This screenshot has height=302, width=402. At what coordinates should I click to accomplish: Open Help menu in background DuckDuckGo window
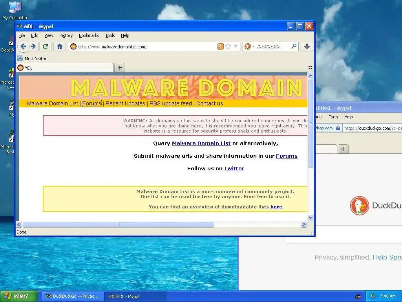coord(349,117)
